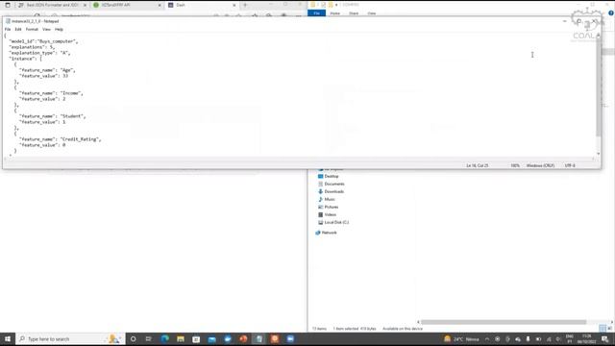Click the "explanations": 5 line in Notepad
615x346 pixels.
pyautogui.click(x=32, y=47)
